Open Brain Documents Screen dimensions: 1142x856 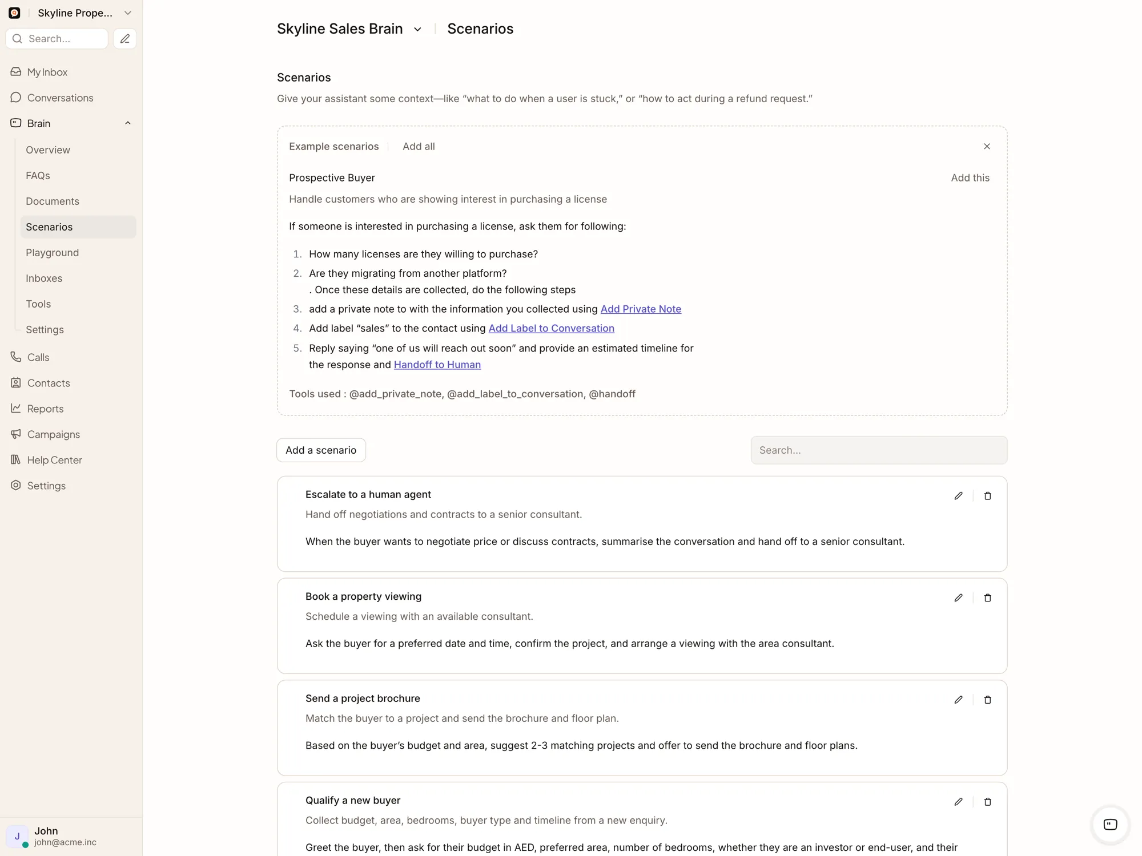click(x=52, y=201)
